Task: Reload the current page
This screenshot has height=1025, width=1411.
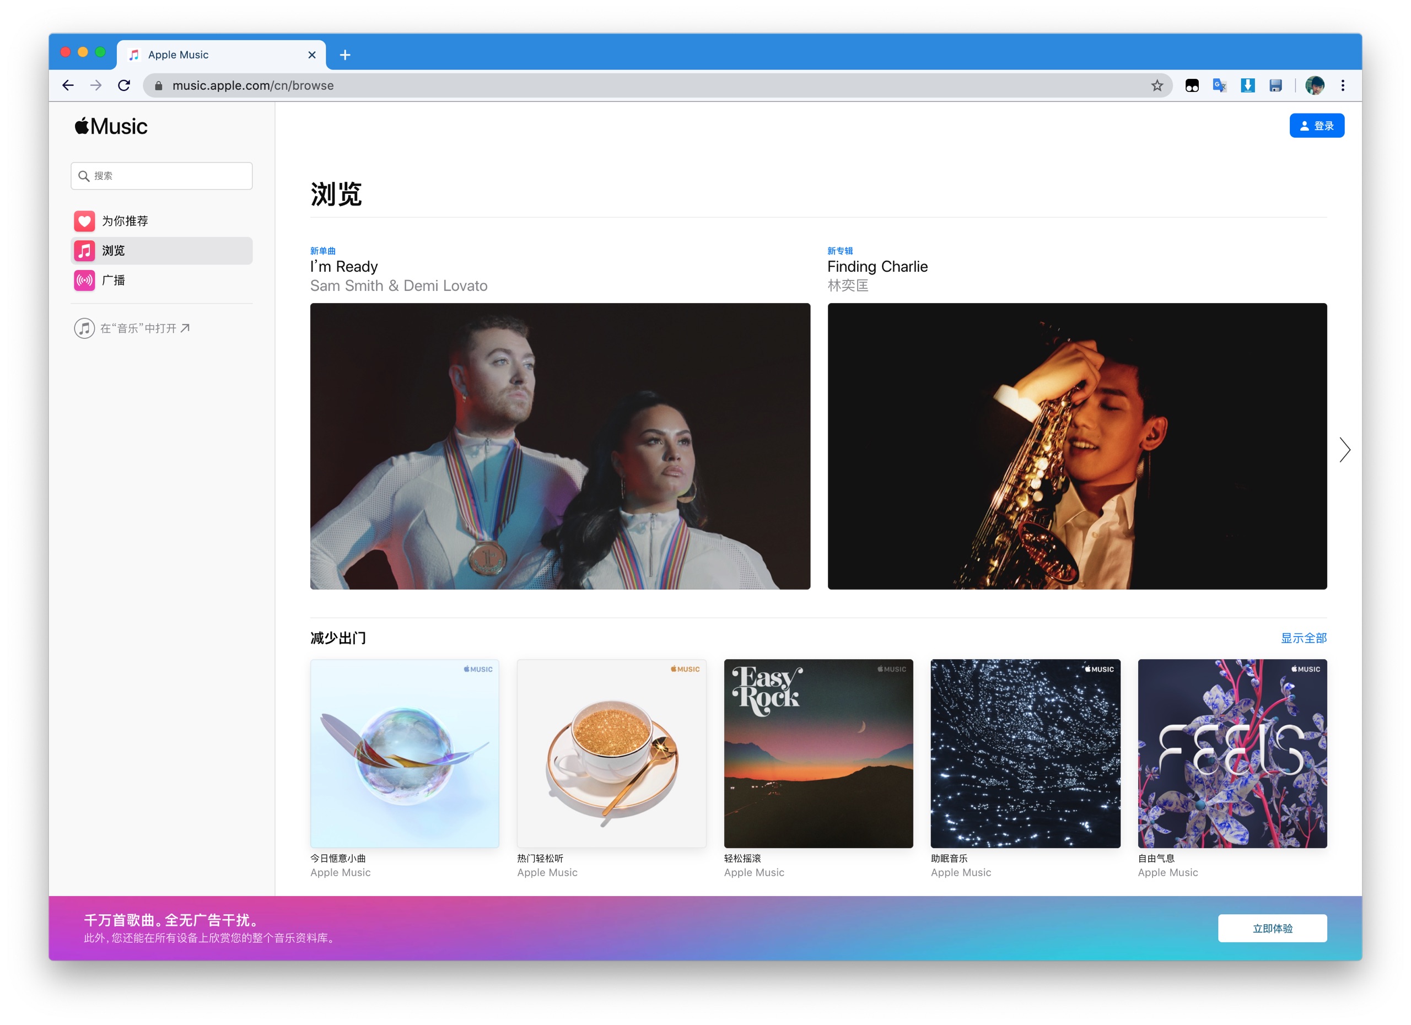Action: (124, 85)
